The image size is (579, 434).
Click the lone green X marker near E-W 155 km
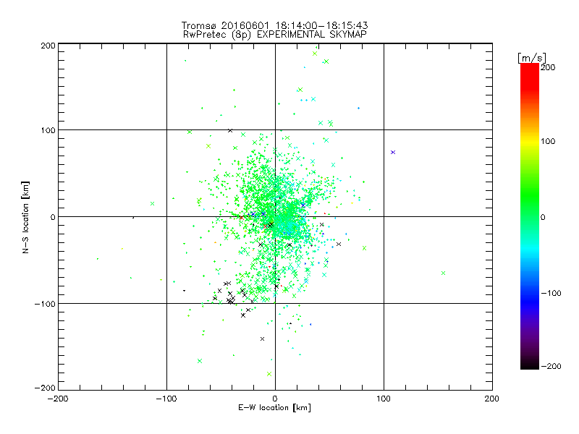[x=443, y=273]
